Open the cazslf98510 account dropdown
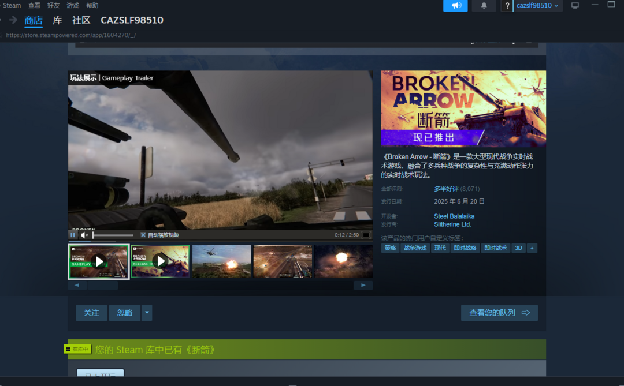624x386 pixels. [x=537, y=6]
